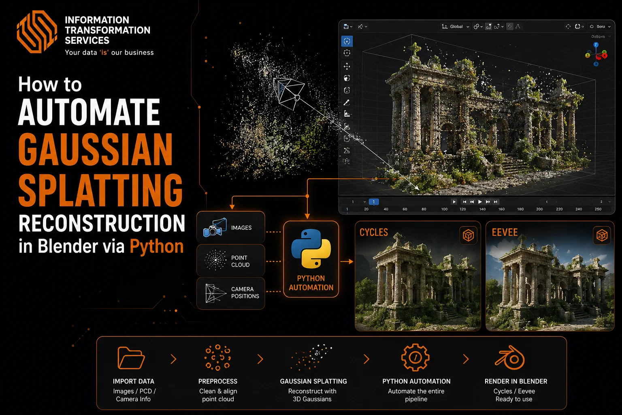
Task: Select the annotate pencil tool in viewport toolbar
Action: point(347,103)
